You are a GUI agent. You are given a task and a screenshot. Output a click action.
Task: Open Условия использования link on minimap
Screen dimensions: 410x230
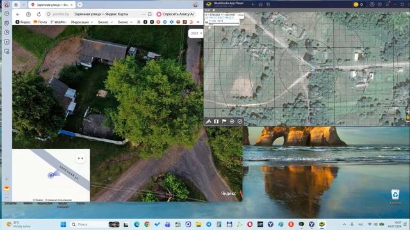(x=58, y=200)
